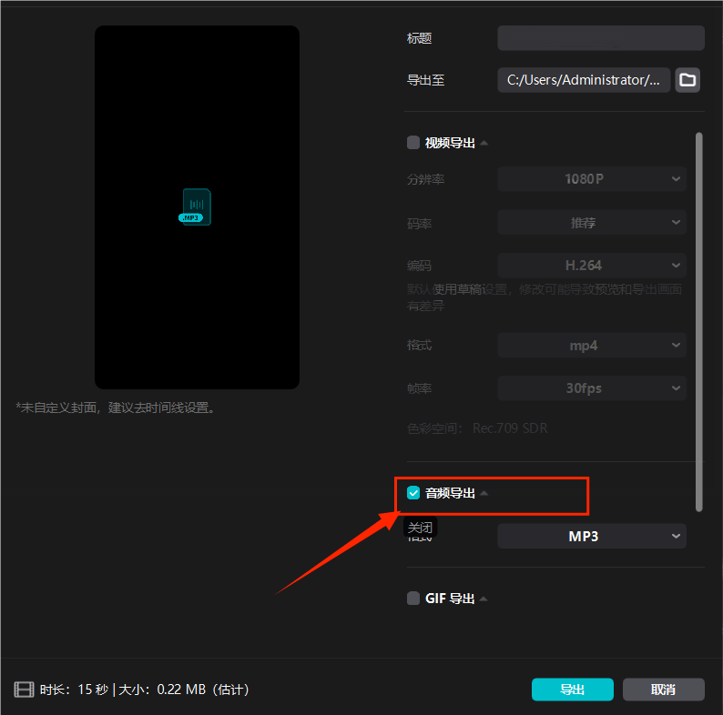The width and height of the screenshot is (723, 715).
Task: Open the 码率 推荐 dropdown
Action: pyautogui.click(x=591, y=222)
